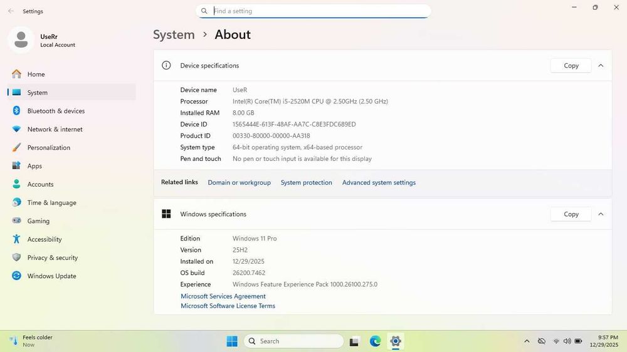
Task: Show hidden icons in the system tray
Action: pos(527,341)
